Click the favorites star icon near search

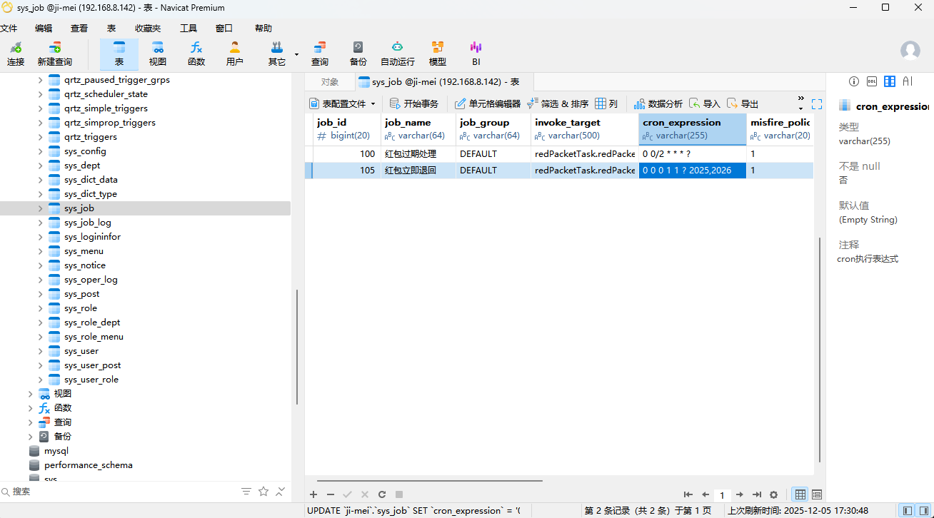click(263, 492)
